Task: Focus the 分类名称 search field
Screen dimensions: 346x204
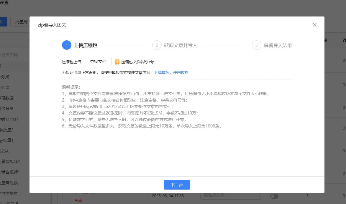Action: [x=13, y=54]
